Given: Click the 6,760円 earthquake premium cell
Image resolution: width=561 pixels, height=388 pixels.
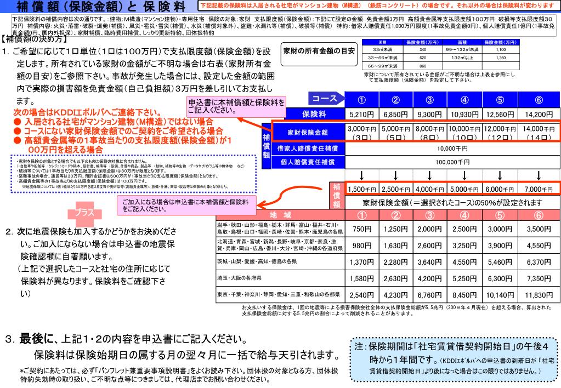Looking at the screenshot, I should pos(430,295).
